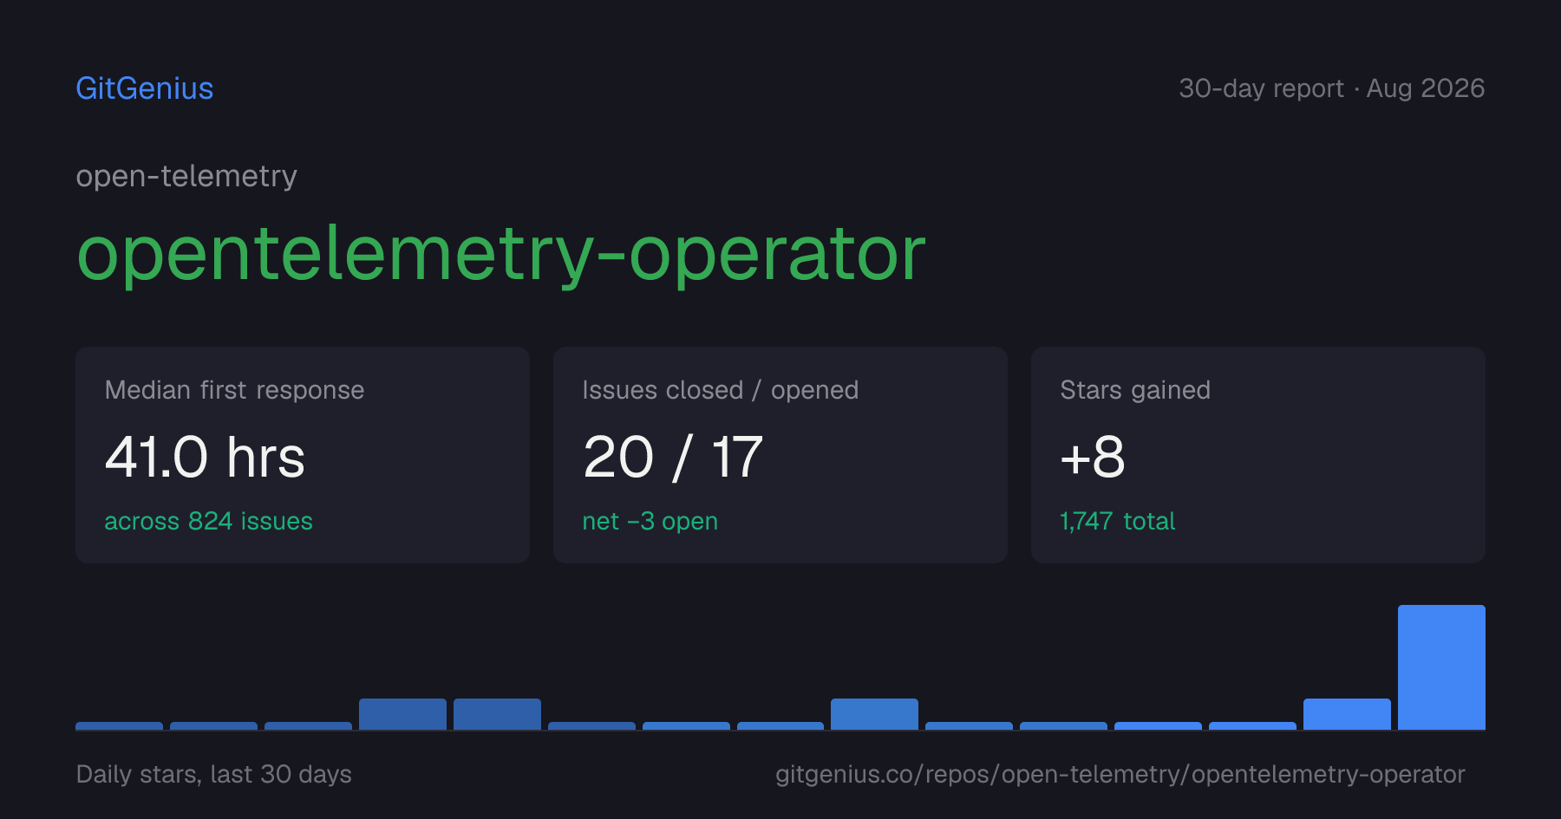Select the "Median first response" label
Image resolution: width=1561 pixels, height=819 pixels.
[x=234, y=390]
